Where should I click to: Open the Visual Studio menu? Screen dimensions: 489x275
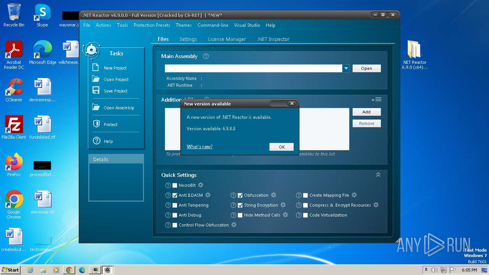[x=247, y=25]
